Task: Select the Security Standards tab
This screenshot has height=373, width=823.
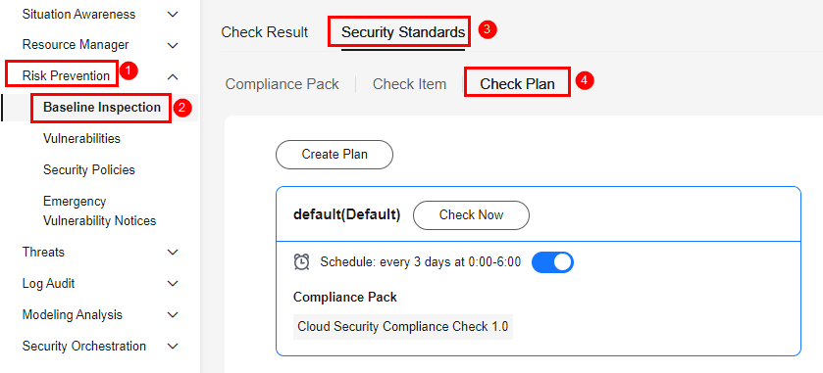Action: tap(403, 32)
